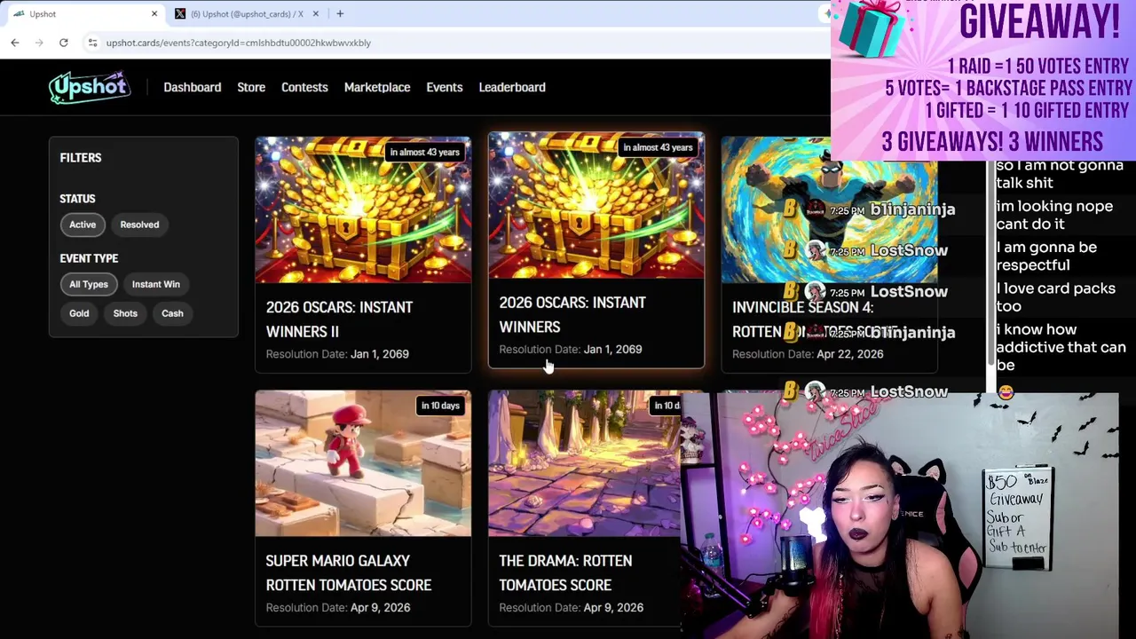Click the 'in almost 43 years' badge on Instant Winners II

[424, 152]
